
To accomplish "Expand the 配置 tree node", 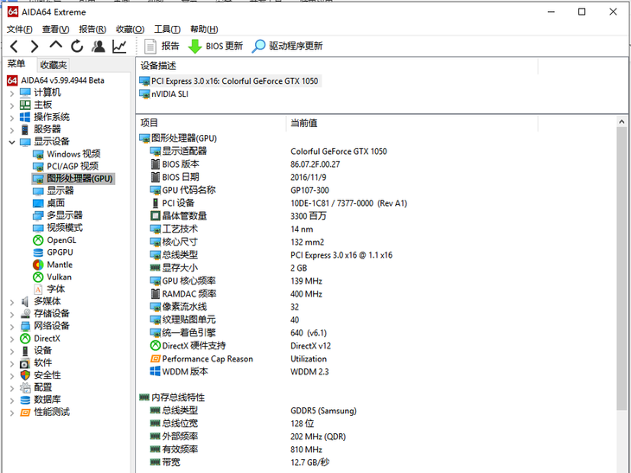I will [12, 388].
